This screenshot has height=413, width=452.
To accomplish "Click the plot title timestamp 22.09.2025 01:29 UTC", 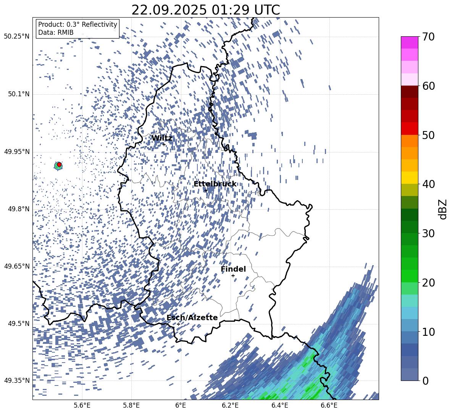I will coord(206,10).
